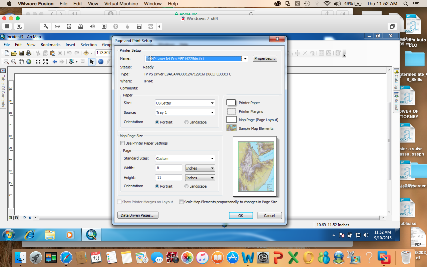427x267 pixels.
Task: Select Landscape orientation for the paper
Action: (x=186, y=122)
